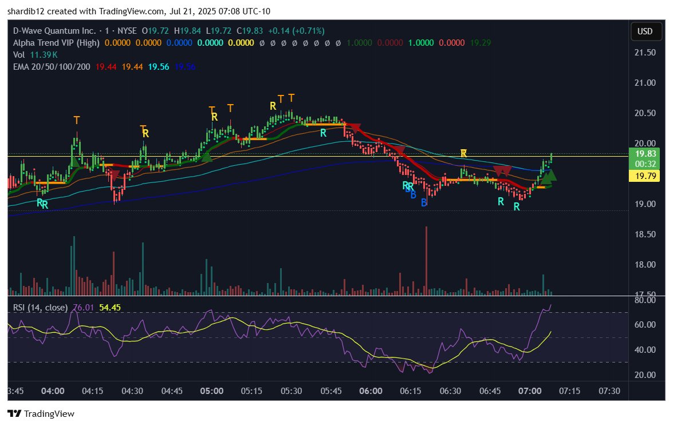Click the 05:45 time axis label
Screen dimensions: 673x426
[331, 391]
